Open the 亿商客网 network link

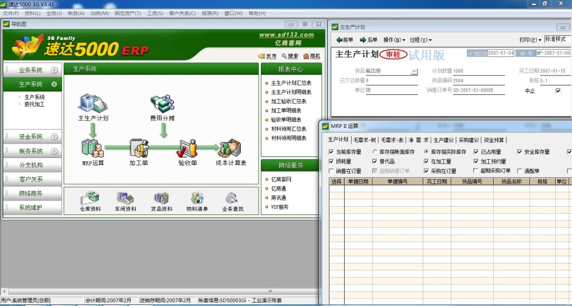point(281,179)
